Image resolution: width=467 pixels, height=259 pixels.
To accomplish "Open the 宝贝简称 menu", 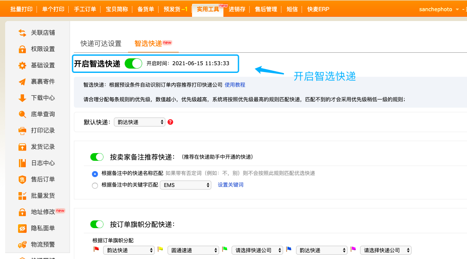I will click(x=117, y=9).
